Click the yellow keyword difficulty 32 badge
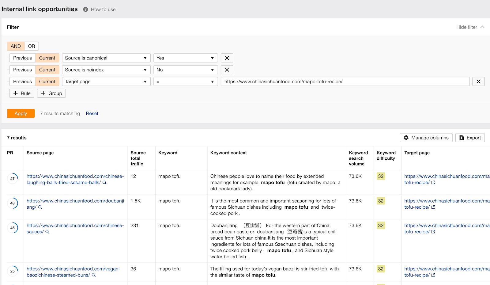The image size is (490, 285). point(380,176)
